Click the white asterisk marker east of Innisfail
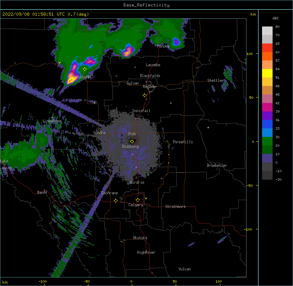 171,103
